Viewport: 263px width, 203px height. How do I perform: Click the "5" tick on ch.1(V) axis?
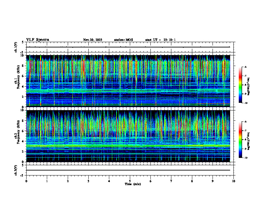tap(23, 42)
